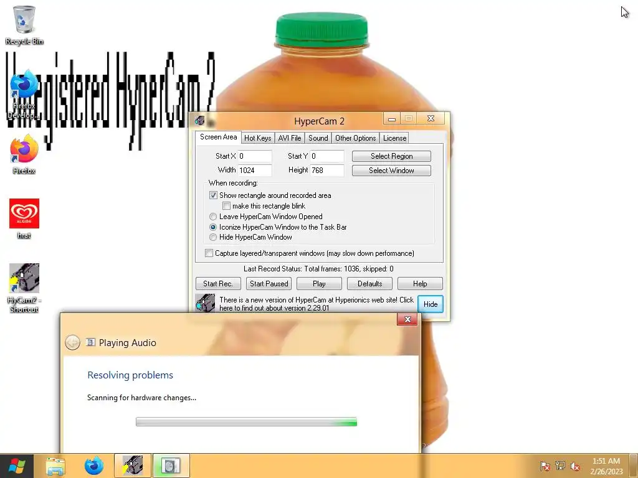Screen dimensions: 638x478
Task: Click the network icon in system tray
Action: coord(560,466)
